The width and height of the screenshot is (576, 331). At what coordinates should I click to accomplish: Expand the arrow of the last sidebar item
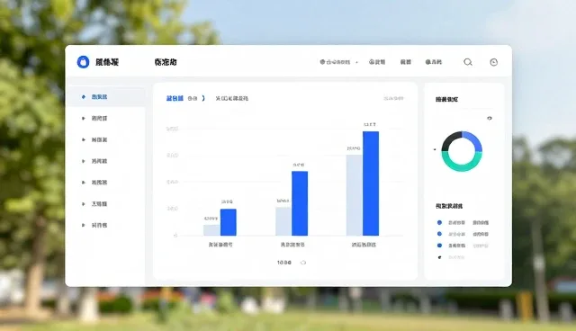84,225
